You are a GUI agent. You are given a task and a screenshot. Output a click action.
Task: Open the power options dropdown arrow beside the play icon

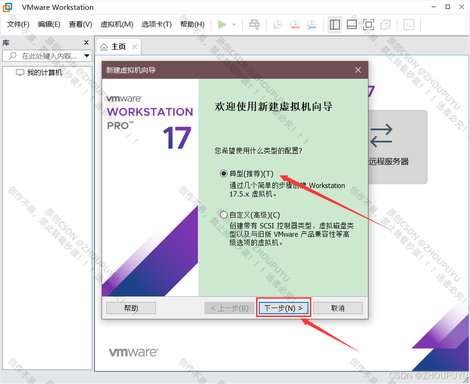[234, 25]
